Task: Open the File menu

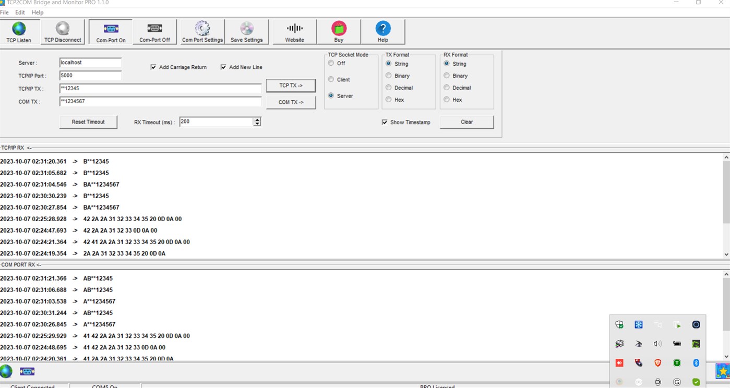Action: pyautogui.click(x=5, y=12)
